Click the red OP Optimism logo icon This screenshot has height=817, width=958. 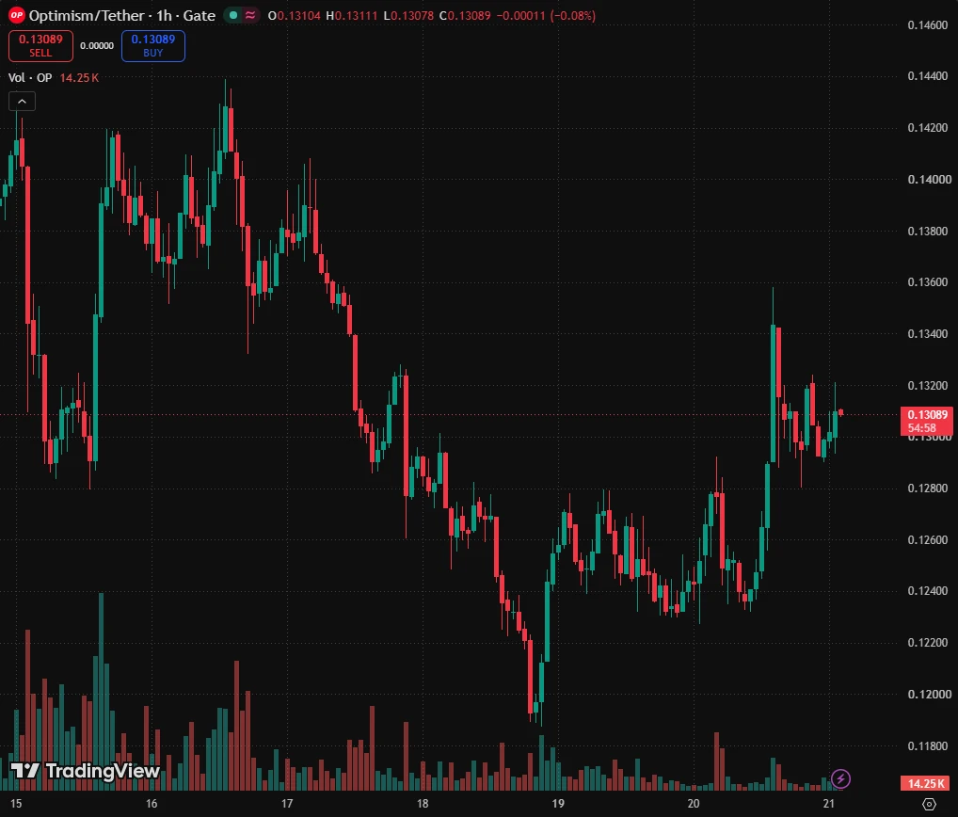pos(17,15)
